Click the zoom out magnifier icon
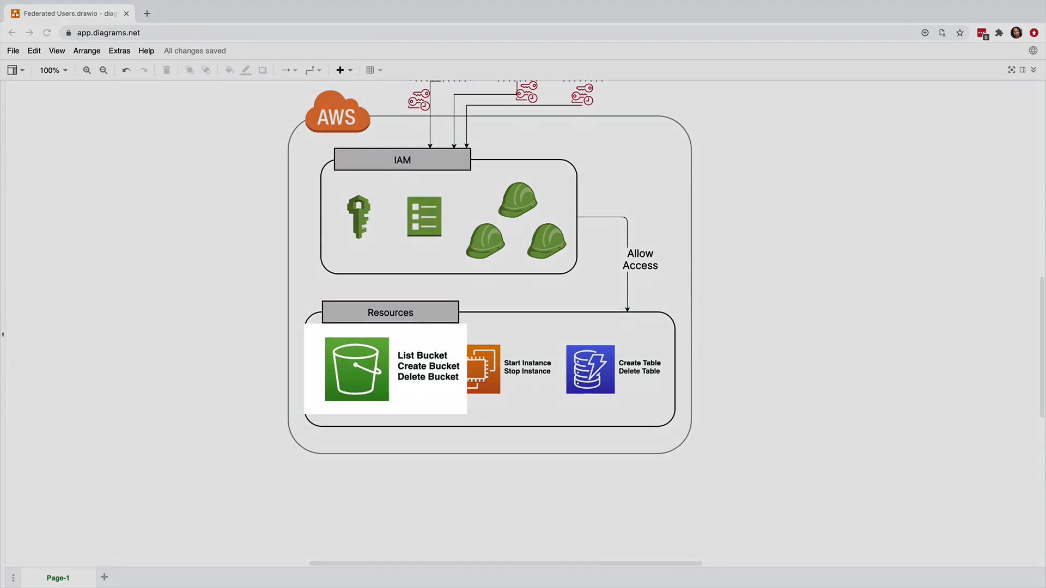Image resolution: width=1046 pixels, height=588 pixels. 104,70
